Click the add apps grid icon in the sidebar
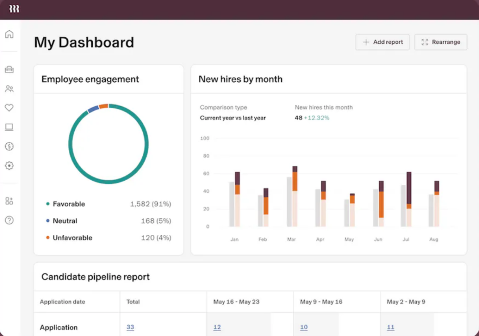This screenshot has height=336, width=479. point(9,201)
